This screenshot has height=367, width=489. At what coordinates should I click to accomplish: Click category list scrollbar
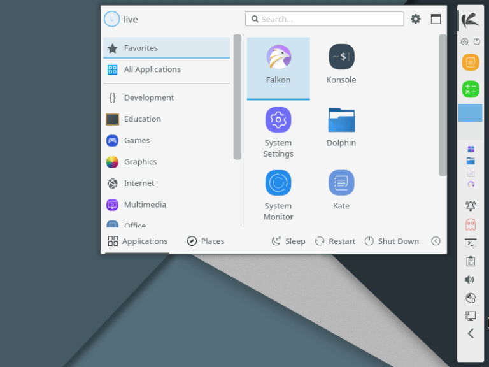click(237, 97)
